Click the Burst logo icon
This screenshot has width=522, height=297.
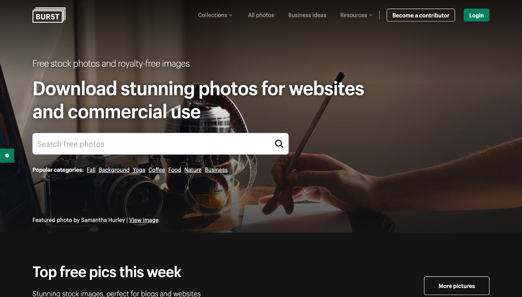coord(49,15)
